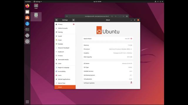Open Default Applications settings
The height and width of the screenshot is (105, 188).
[x=65, y=79]
